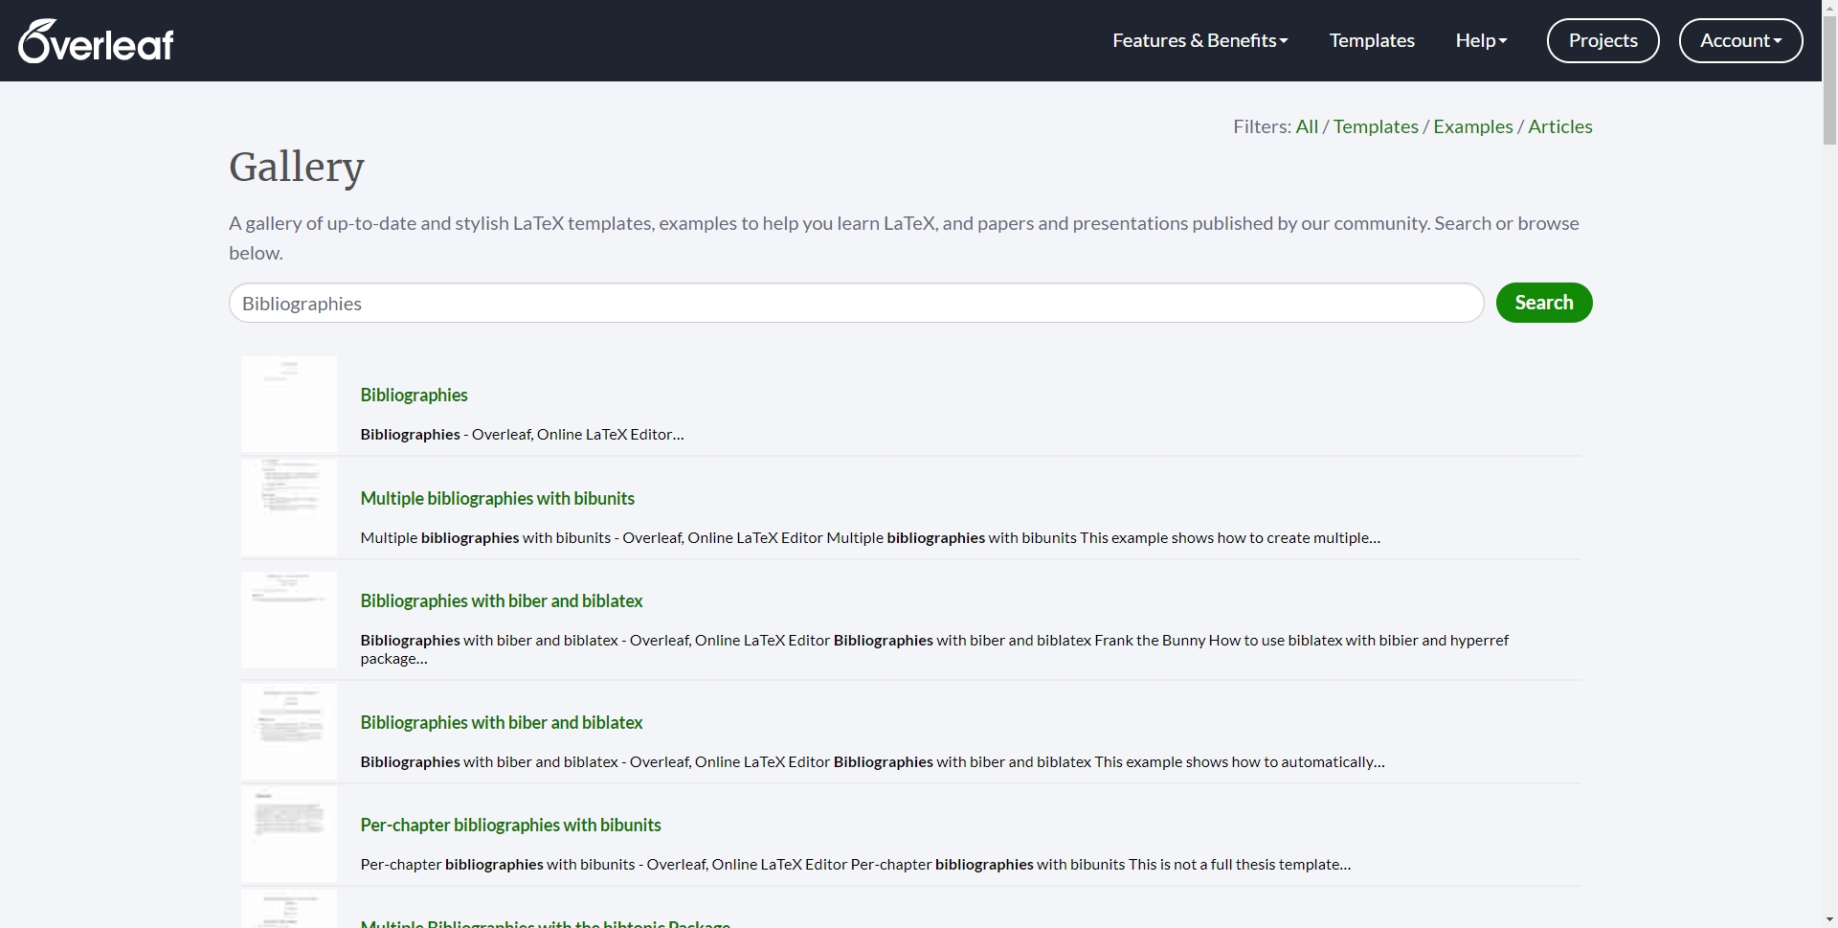This screenshot has height=928, width=1838.
Task: Open the Multiple bibliographies with bibunits thumbnail
Action: coord(289,508)
